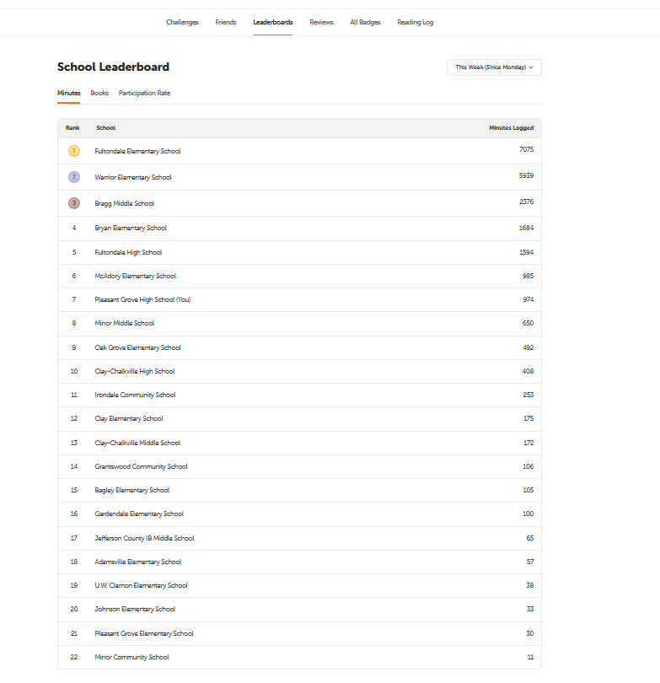
Task: Go to the Challenges tab
Action: point(182,22)
